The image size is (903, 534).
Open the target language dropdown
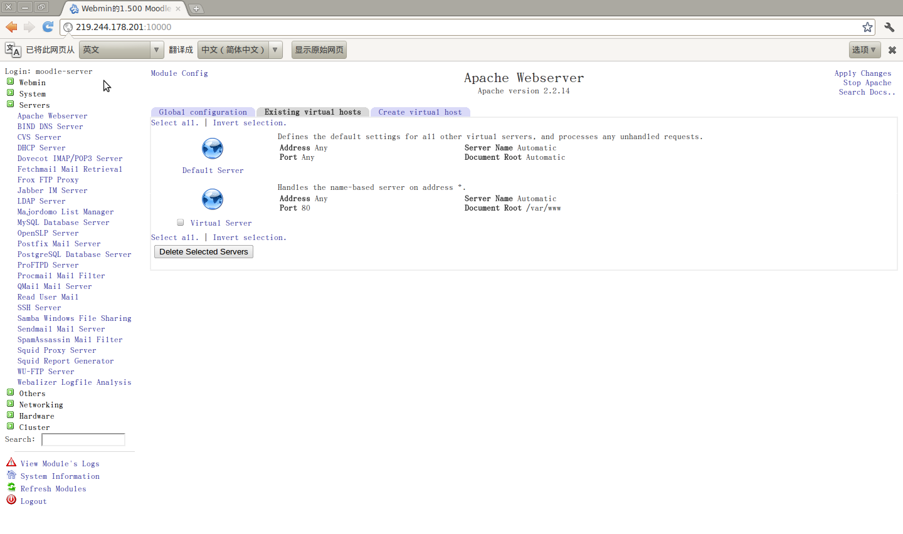[240, 50]
